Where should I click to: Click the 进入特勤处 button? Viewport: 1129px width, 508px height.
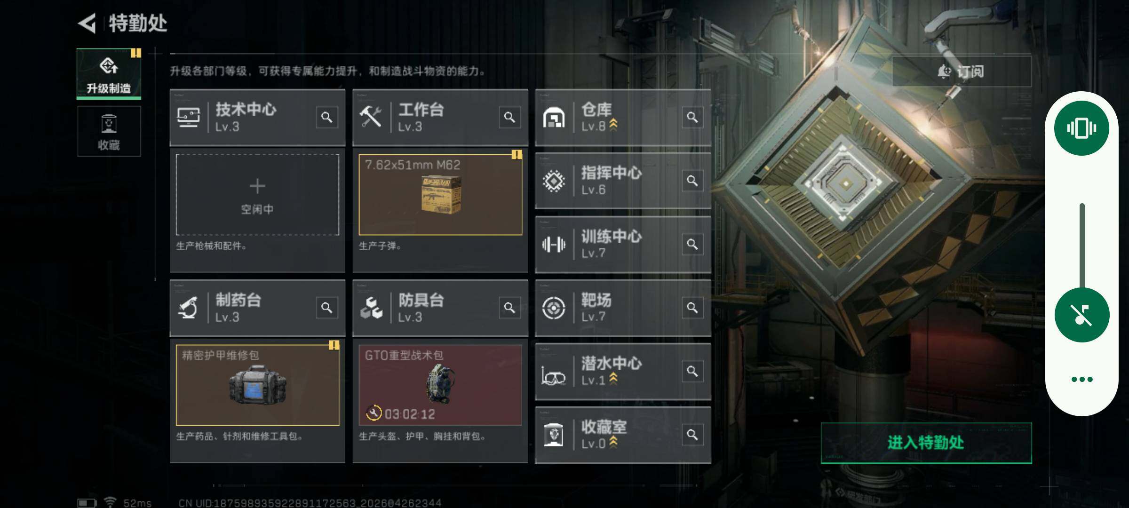[x=926, y=443]
